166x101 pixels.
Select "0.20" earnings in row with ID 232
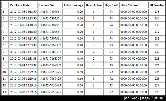pyautogui.click(x=73, y=32)
